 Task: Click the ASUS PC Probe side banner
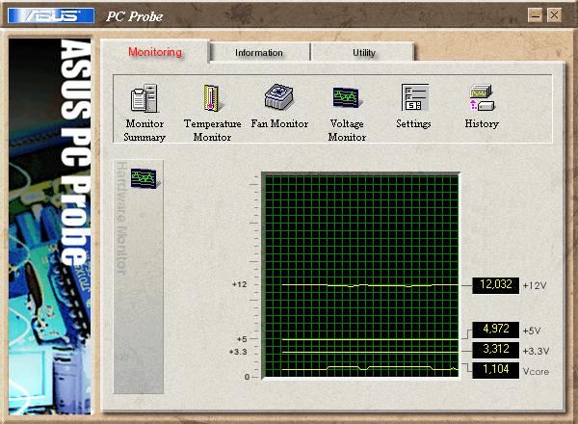pos(49,226)
